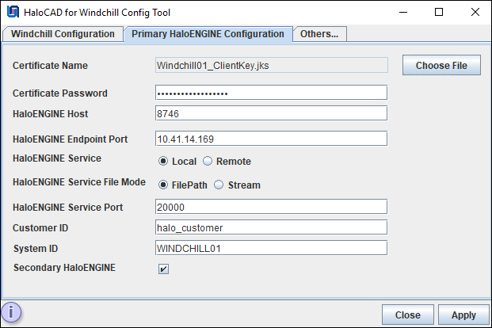
Task: Click the Customer ID text field
Action: [271, 227]
